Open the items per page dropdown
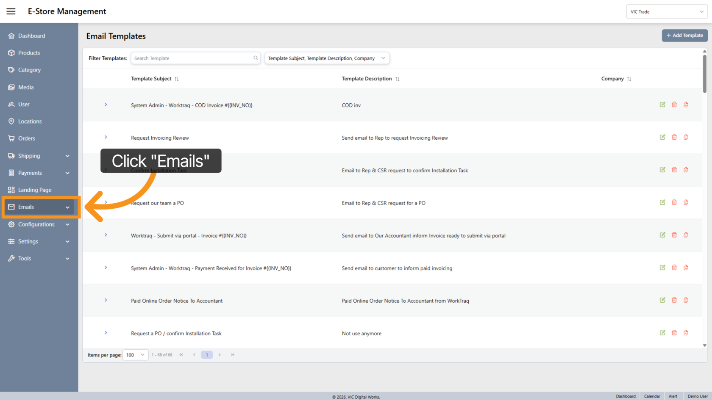712x400 pixels. [135, 355]
